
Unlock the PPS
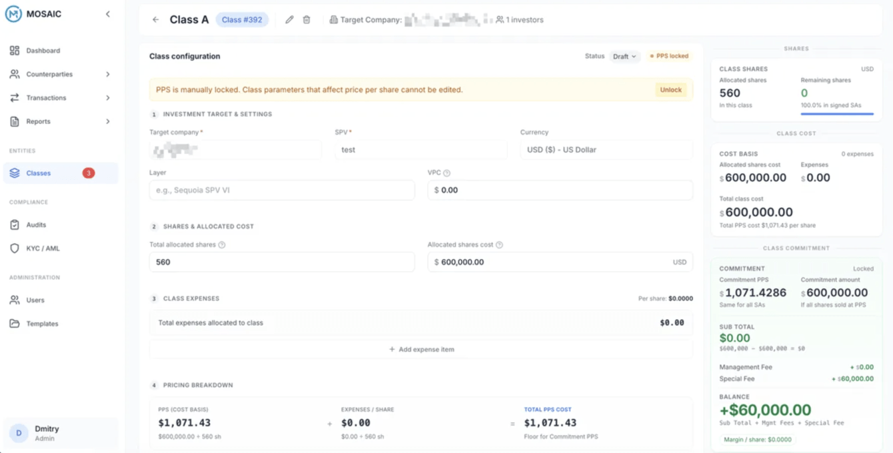click(x=671, y=90)
